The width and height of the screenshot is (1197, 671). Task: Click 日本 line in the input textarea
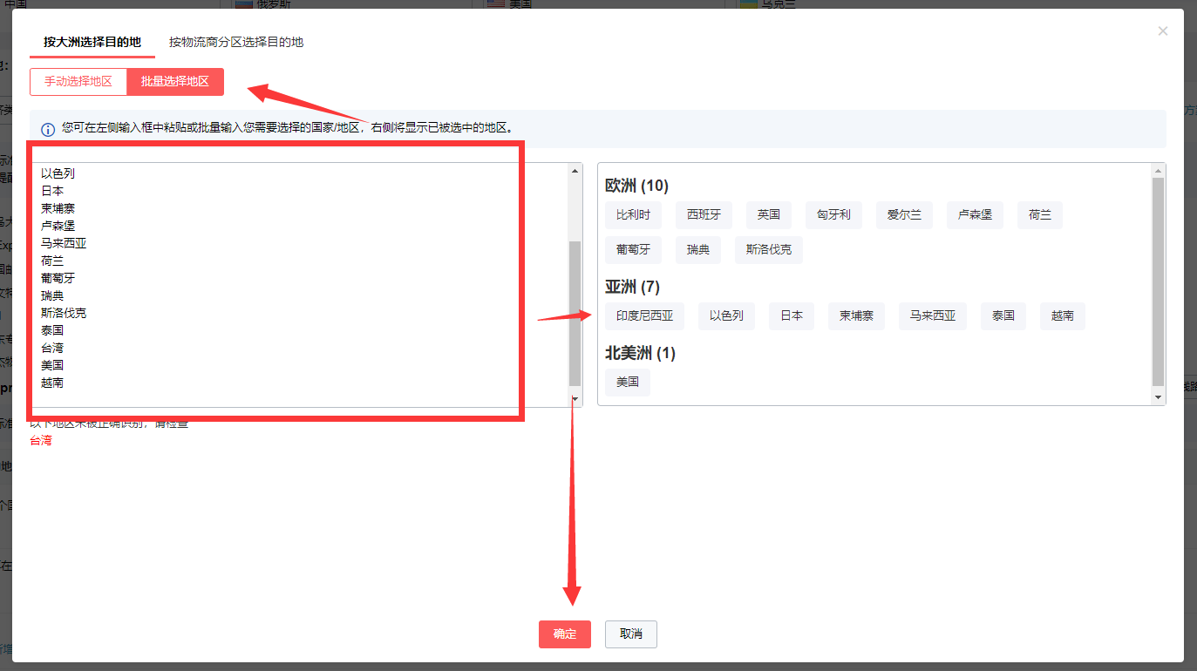click(52, 191)
